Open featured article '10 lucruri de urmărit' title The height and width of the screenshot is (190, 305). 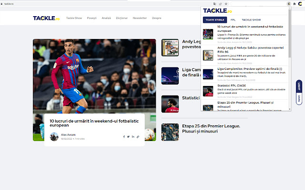pos(94,123)
